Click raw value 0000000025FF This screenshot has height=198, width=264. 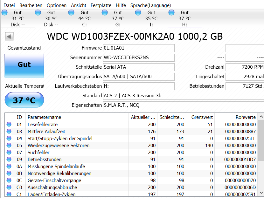(x=240, y=139)
